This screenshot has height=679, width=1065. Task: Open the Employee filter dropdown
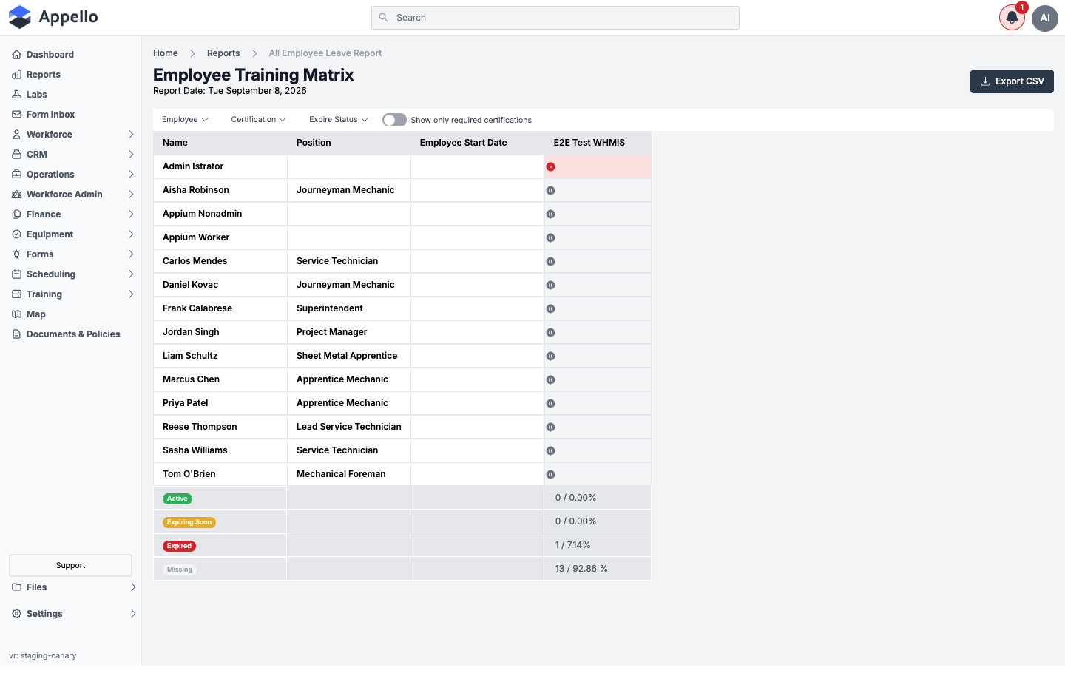185,120
